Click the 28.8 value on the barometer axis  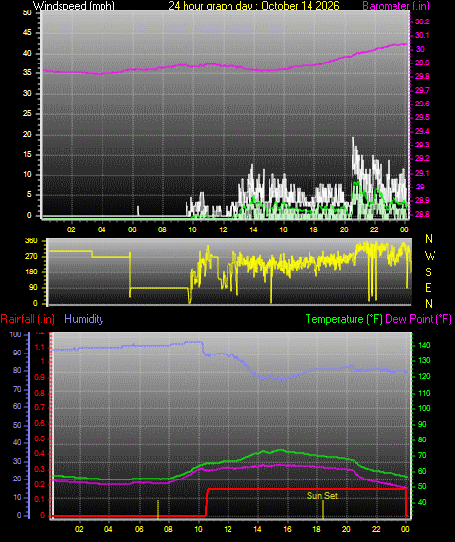[422, 214]
